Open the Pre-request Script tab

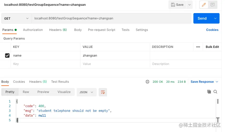pyautogui.click(x=102, y=30)
